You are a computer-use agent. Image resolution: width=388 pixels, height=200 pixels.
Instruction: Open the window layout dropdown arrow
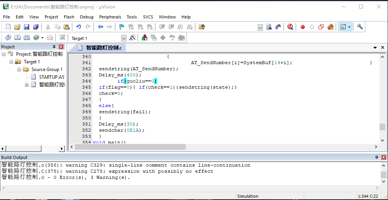[x=349, y=27]
